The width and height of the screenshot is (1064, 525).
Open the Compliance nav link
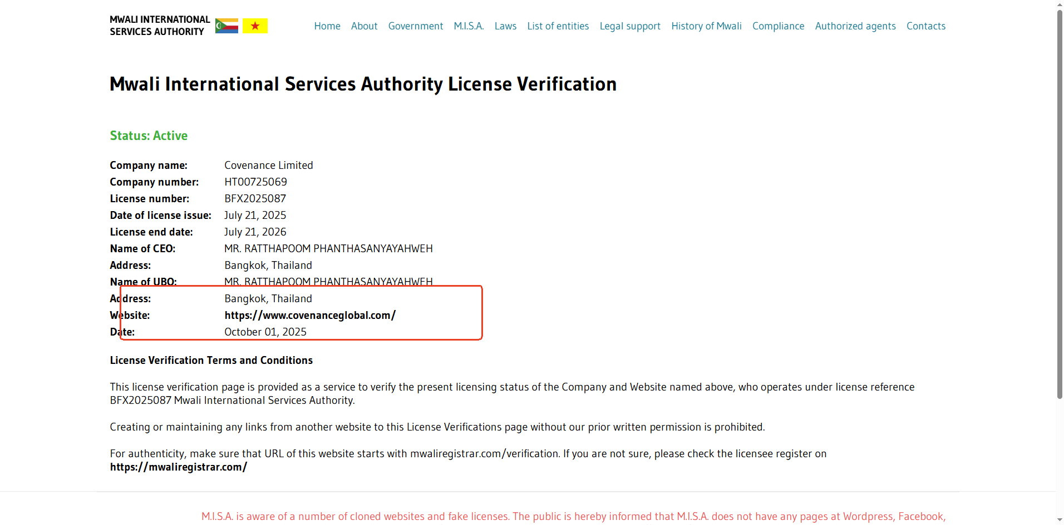(x=778, y=26)
